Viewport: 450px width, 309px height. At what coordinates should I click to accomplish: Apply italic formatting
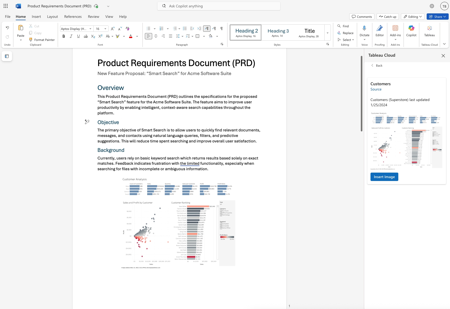pos(71,36)
